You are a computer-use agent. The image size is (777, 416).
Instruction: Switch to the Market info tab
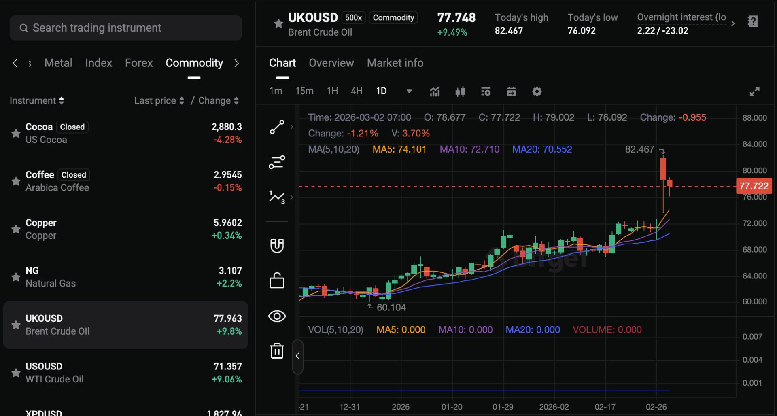[x=395, y=63]
